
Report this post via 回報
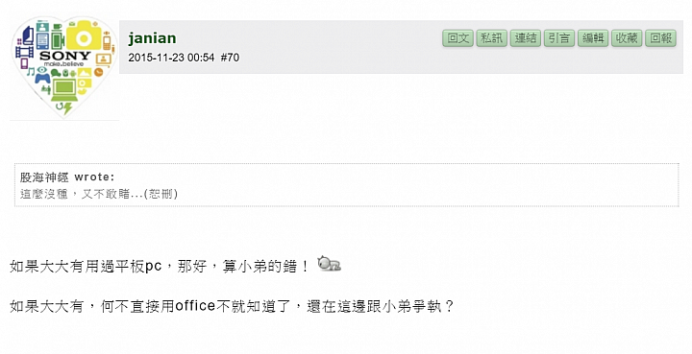(x=660, y=38)
